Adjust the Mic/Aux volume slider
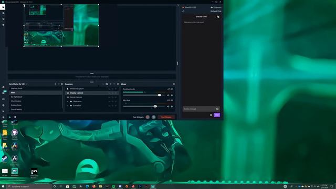This screenshot has width=336, height=189. 155,106
